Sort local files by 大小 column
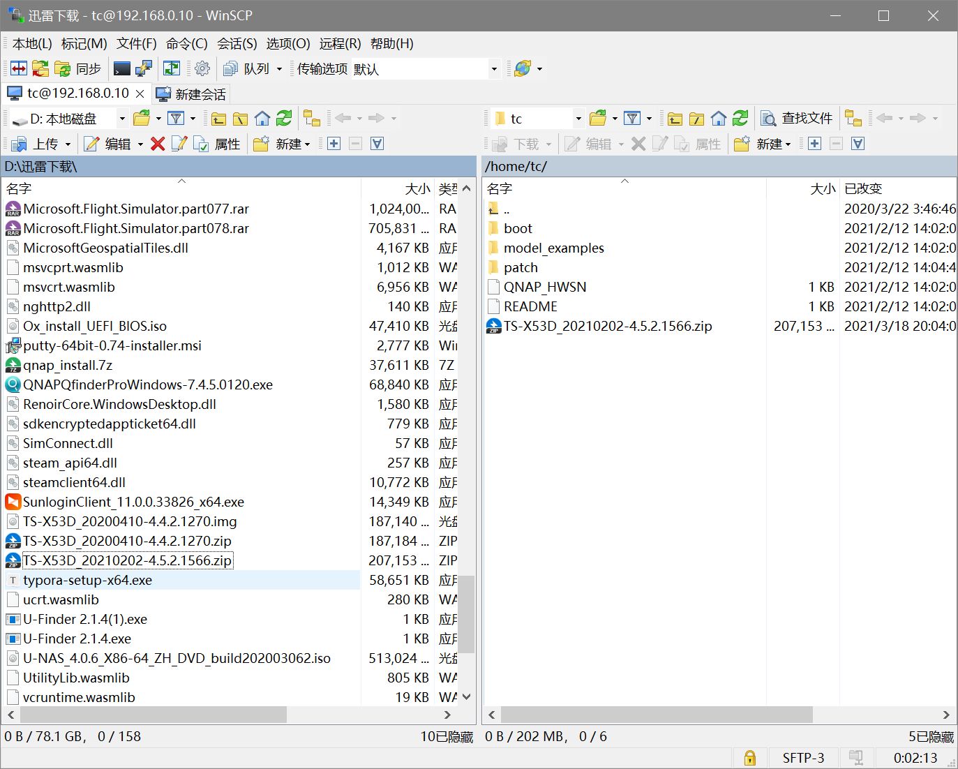The image size is (958, 769). (x=398, y=188)
